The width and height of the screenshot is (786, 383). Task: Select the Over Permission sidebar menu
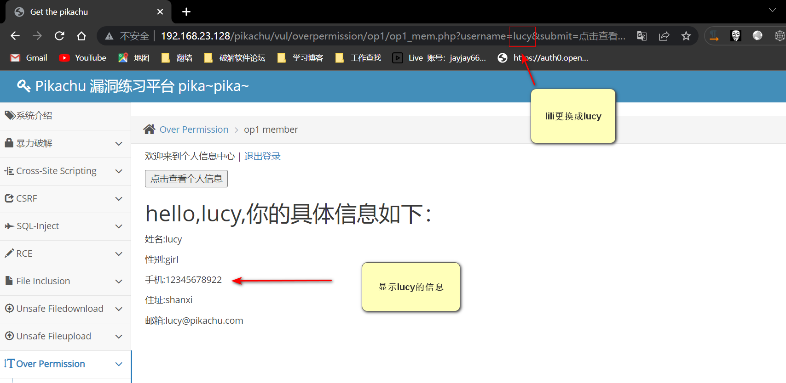point(51,364)
